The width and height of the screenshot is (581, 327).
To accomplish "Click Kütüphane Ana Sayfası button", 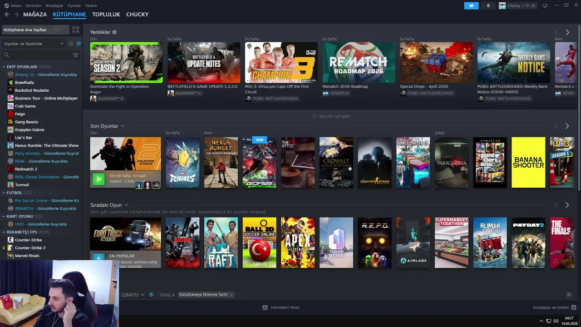I will tap(35, 30).
